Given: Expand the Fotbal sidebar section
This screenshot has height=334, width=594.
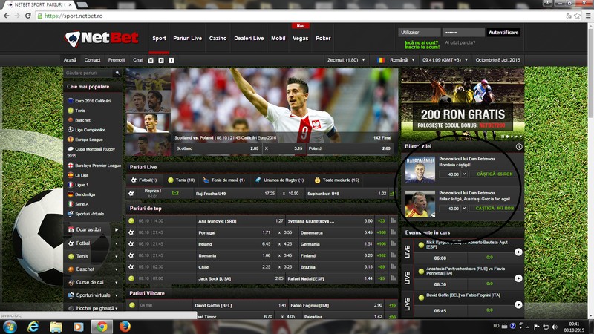Looking at the screenshot, I should point(93,243).
